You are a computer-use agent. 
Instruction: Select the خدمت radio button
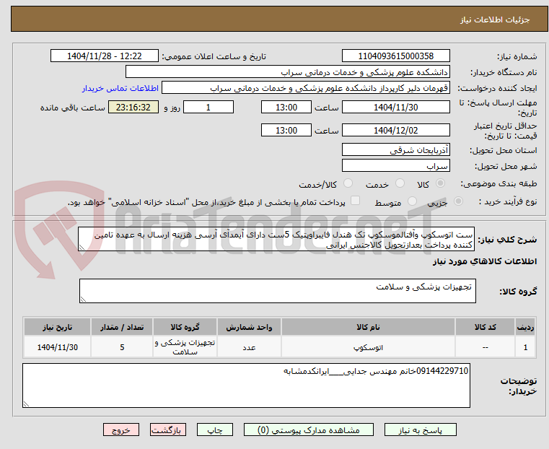(400, 183)
